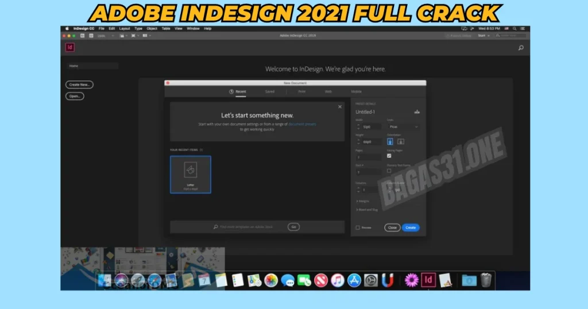Screen dimensions: 588x309
Task: Open the Magnet app icon in dock
Action: click(x=388, y=280)
